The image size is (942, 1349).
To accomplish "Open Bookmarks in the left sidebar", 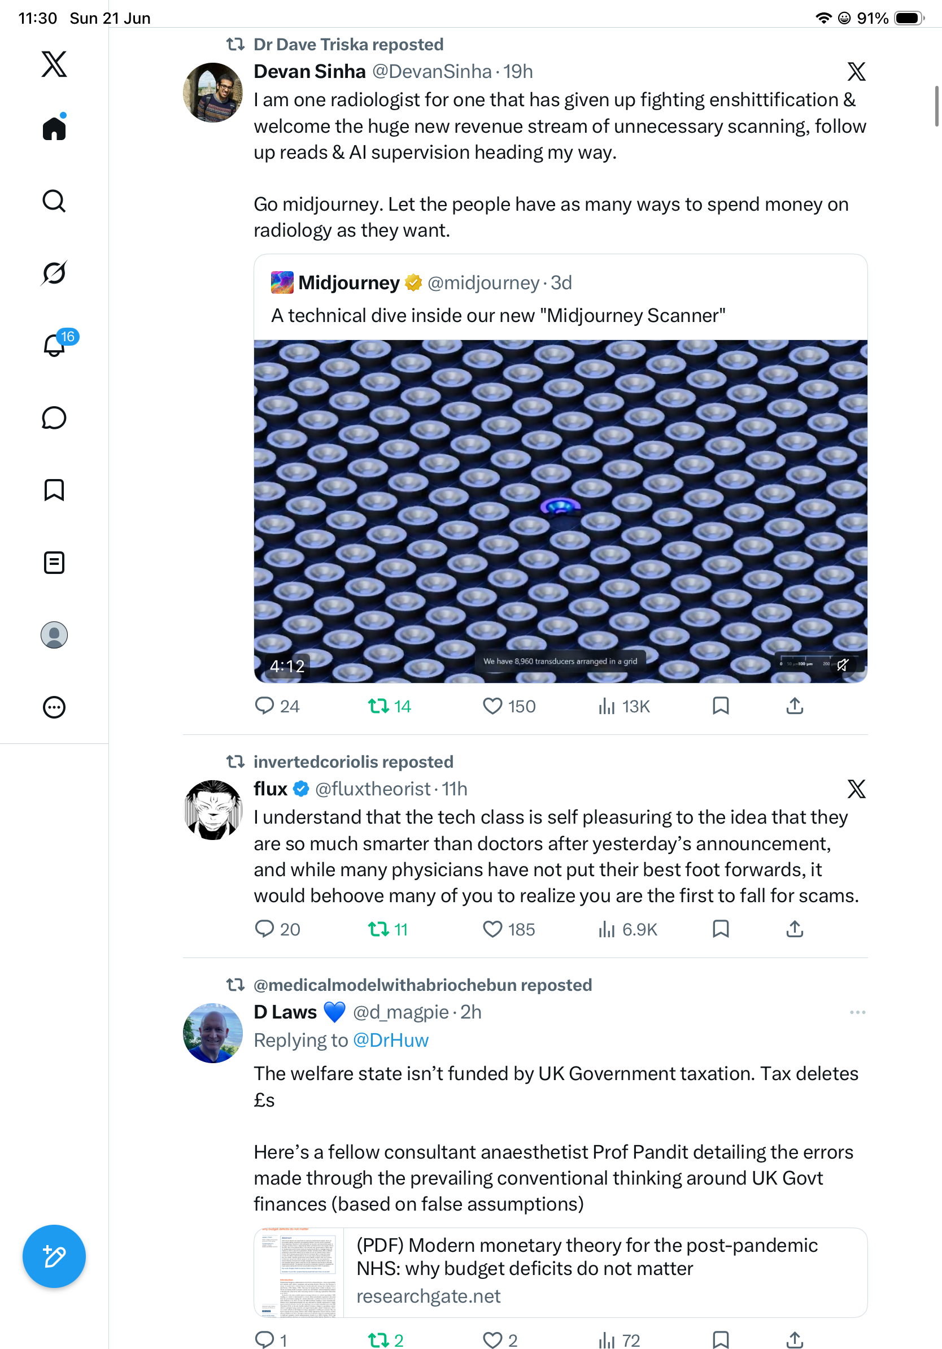I will pyautogui.click(x=54, y=490).
